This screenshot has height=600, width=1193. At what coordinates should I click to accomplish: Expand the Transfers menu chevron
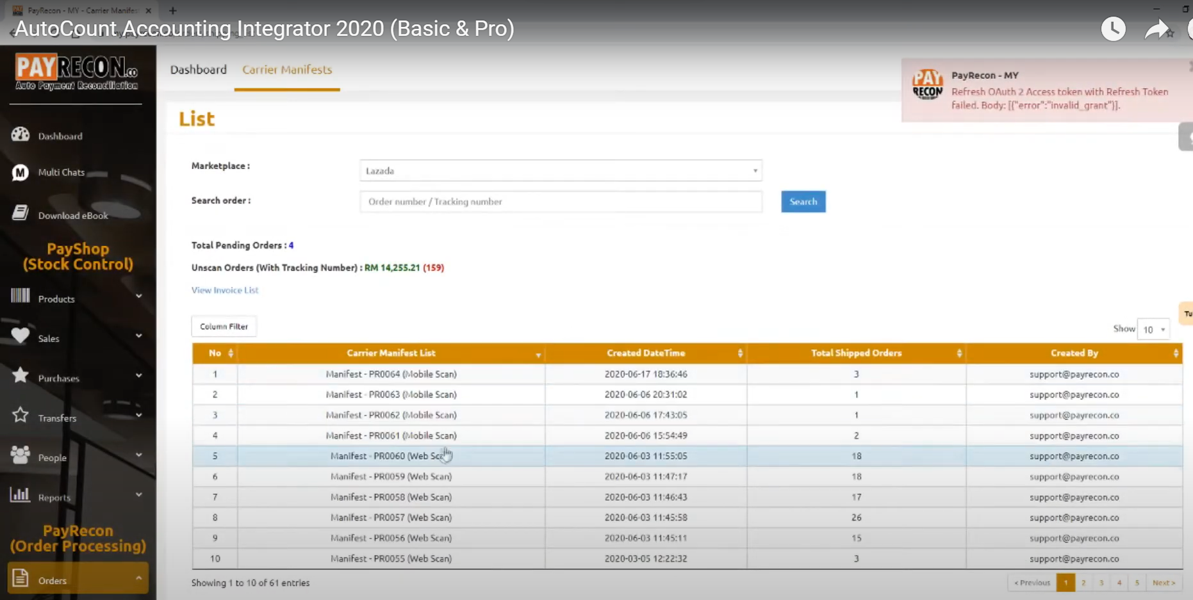tap(138, 415)
